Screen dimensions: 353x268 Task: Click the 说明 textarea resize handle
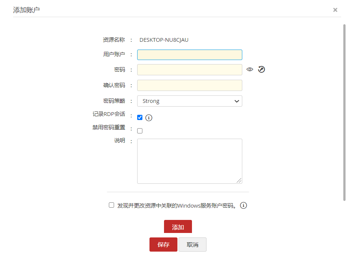coord(239,180)
